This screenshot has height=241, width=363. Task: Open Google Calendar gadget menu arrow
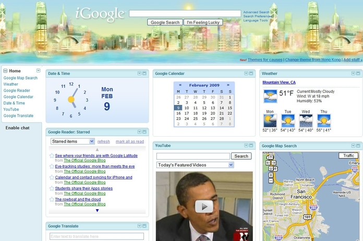(246, 74)
